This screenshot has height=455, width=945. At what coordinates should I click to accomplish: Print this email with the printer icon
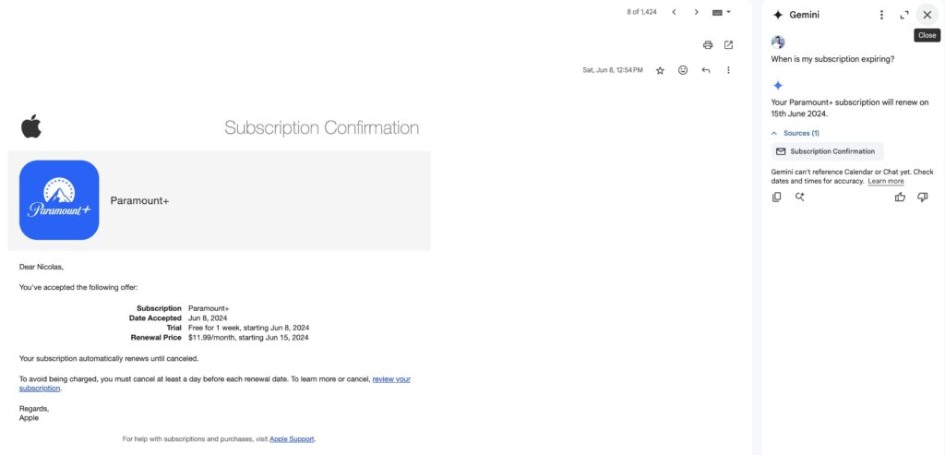click(708, 44)
